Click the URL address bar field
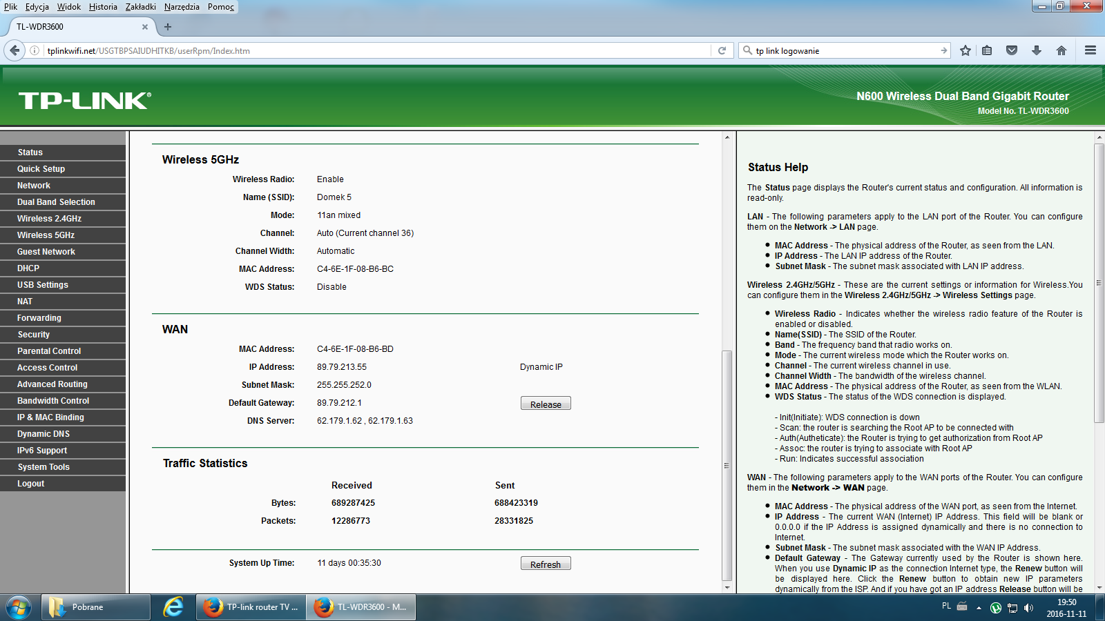Viewport: 1105px width, 621px height. click(376, 50)
